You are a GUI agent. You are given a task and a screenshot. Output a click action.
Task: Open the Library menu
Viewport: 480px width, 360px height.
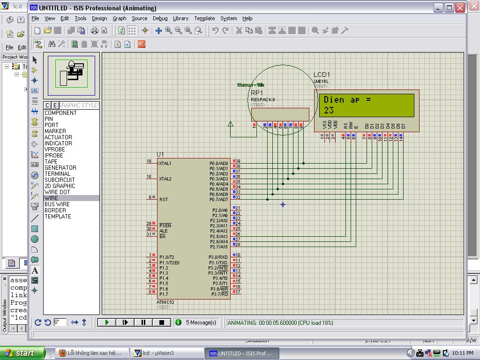tap(180, 18)
